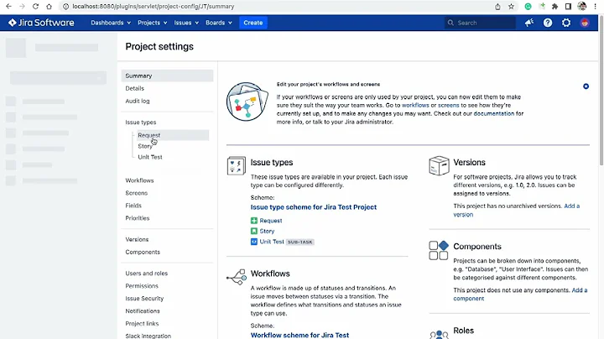Open Audit log in the settings sidebar

(137, 101)
